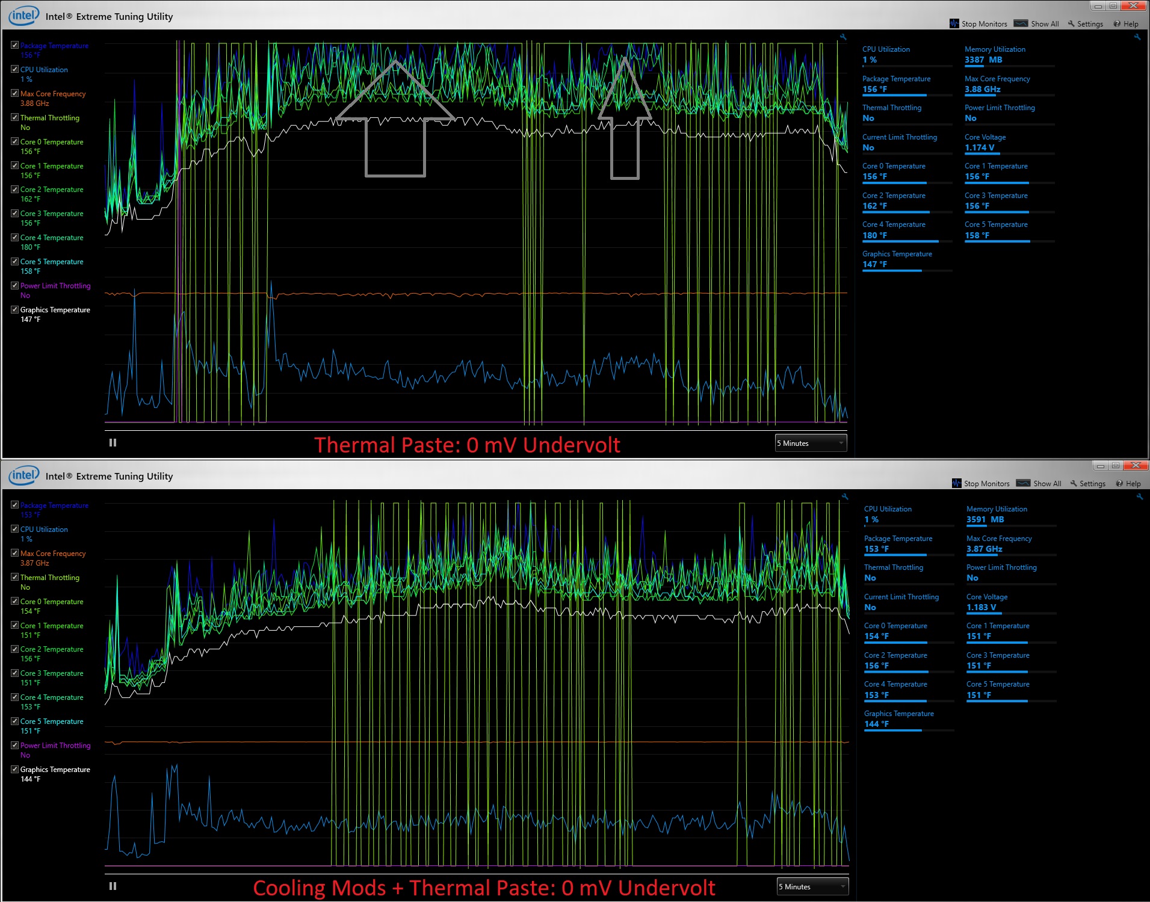
Task: Click Core 1 Temperature label in bottom legend
Action: coord(52,626)
